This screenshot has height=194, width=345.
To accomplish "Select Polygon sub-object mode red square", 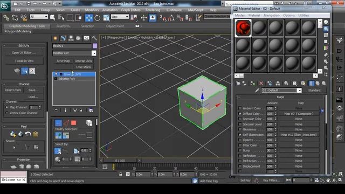I will pyautogui.click(x=74, y=123).
